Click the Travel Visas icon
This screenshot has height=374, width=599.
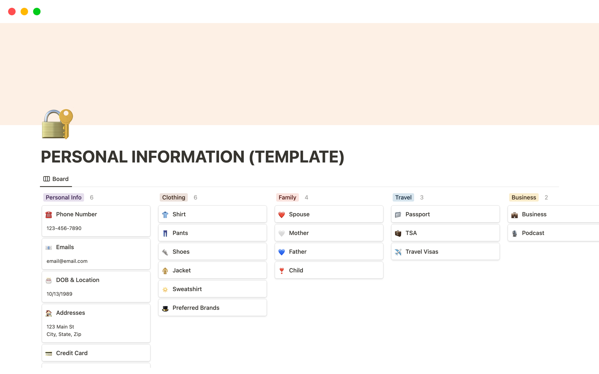pos(399,251)
